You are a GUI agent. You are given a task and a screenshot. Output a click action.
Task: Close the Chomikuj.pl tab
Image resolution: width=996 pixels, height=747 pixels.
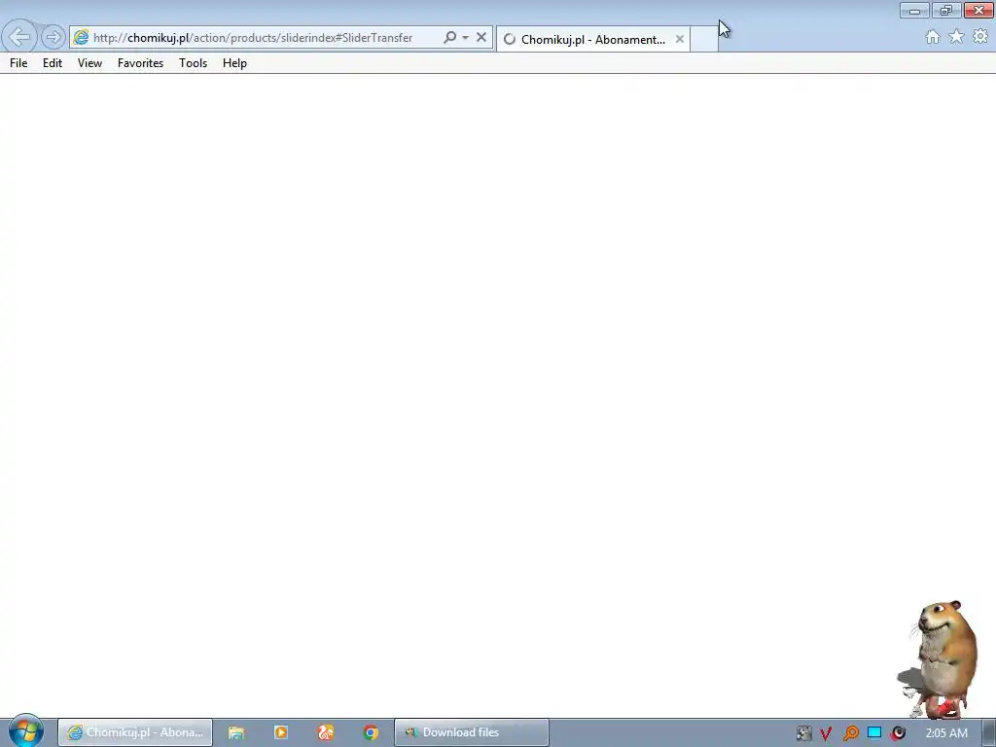[680, 39]
